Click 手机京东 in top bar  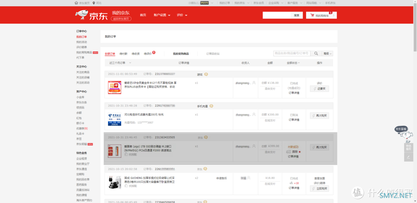(330, 3)
